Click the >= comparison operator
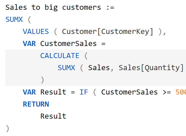 167,92
